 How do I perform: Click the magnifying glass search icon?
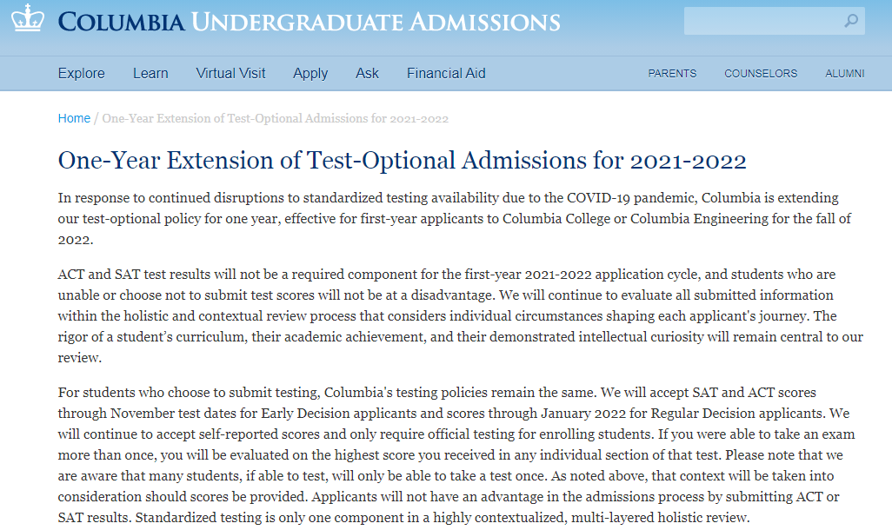tap(851, 21)
